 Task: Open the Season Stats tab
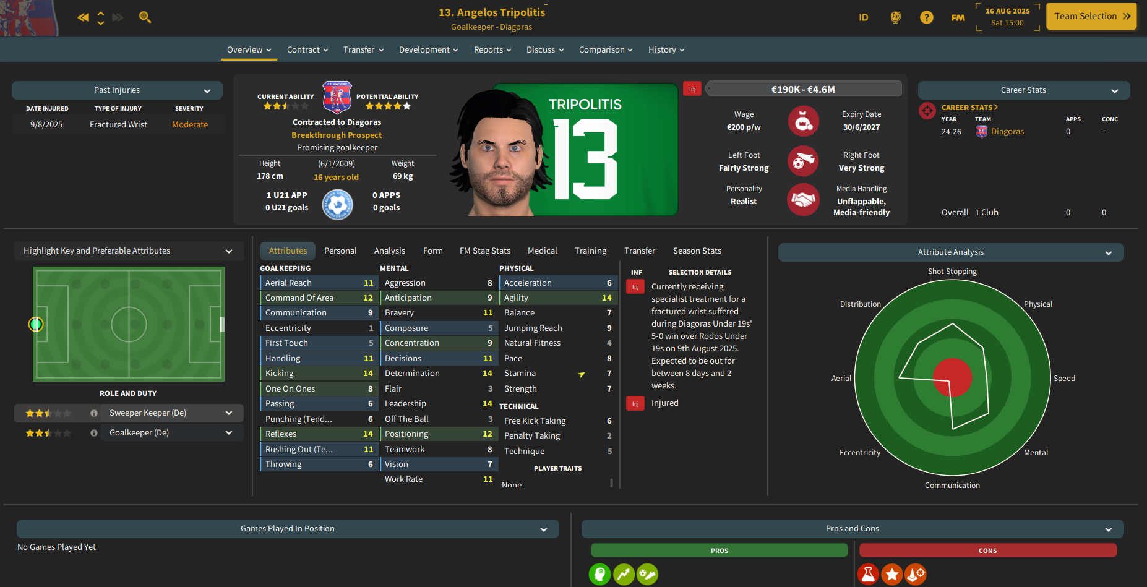pyautogui.click(x=697, y=251)
